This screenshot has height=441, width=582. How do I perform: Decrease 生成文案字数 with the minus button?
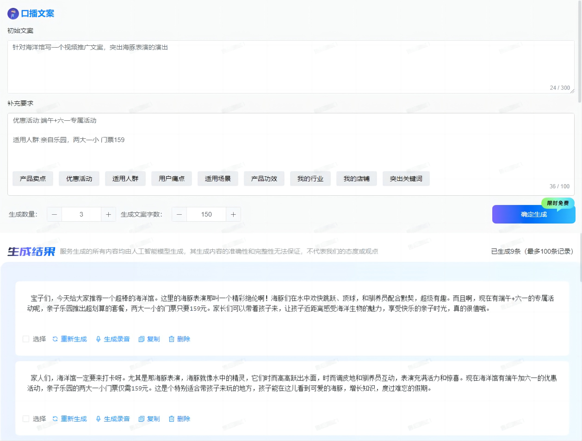[179, 214]
